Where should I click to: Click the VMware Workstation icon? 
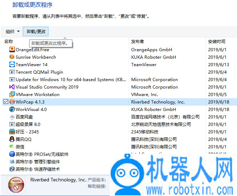12,95
